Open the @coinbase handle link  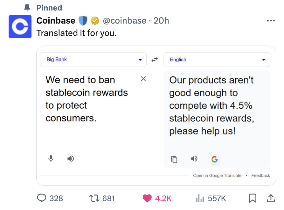(x=124, y=21)
